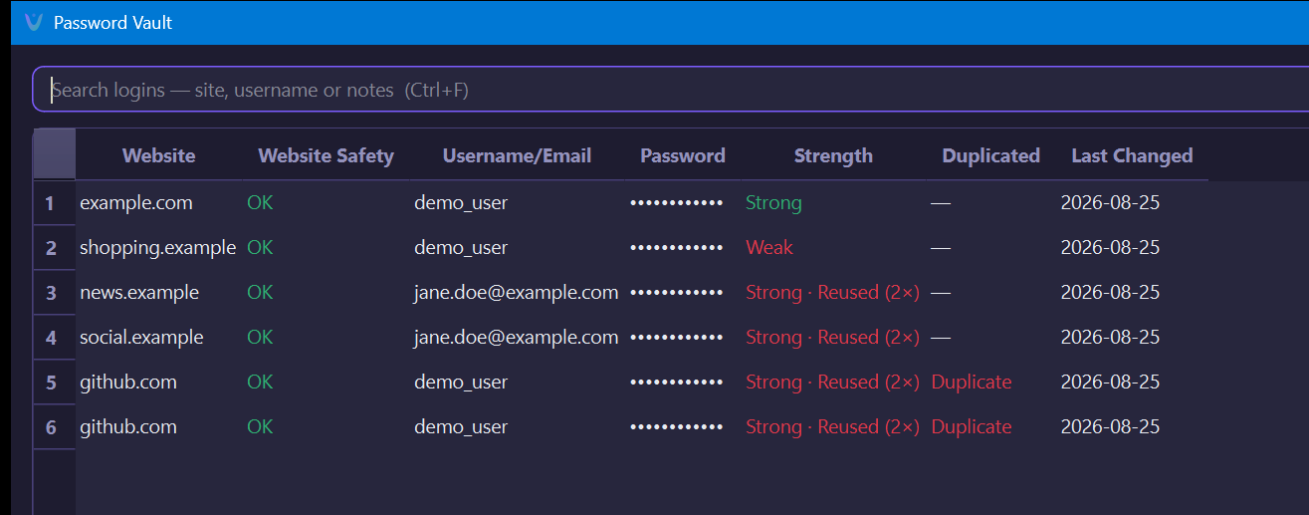Click the masked password in row 5

pos(677,383)
